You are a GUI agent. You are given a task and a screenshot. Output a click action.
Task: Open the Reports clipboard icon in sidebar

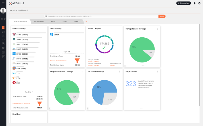pyautogui.click(x=3, y=52)
